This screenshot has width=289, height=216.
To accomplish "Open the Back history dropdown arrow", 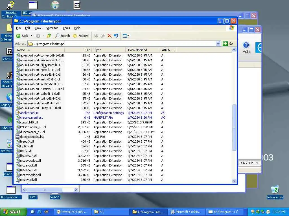I will pos(32,36).
